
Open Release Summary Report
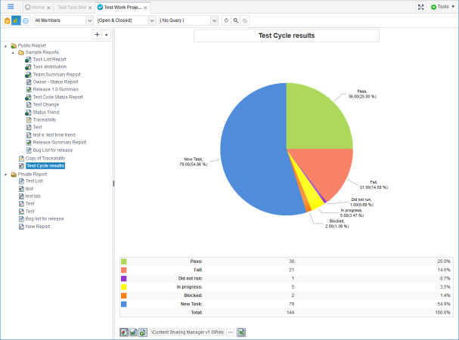point(60,143)
